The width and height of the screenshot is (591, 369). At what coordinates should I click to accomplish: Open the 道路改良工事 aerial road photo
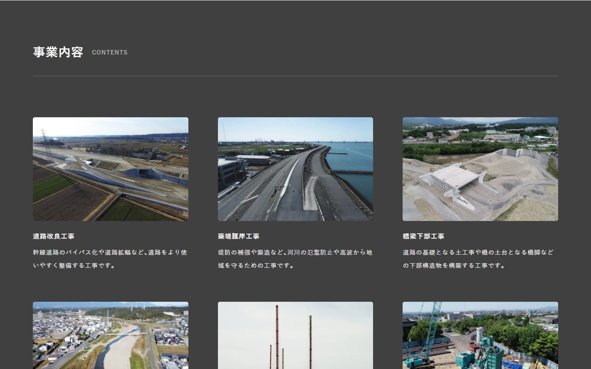[110, 169]
